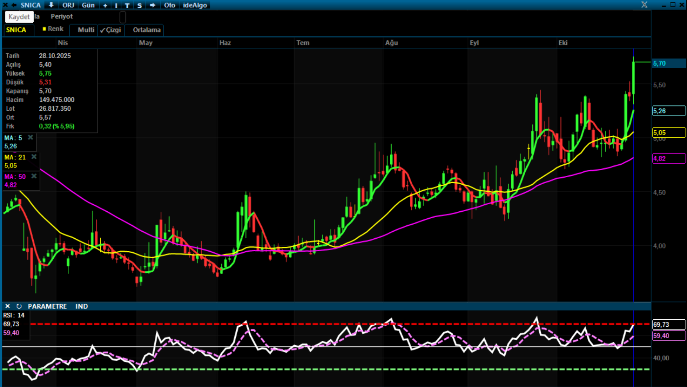
Task: Click the S tool icon in toolbar
Action: 139,5
